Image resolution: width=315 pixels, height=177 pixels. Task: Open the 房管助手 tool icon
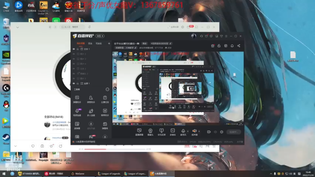pos(91,100)
